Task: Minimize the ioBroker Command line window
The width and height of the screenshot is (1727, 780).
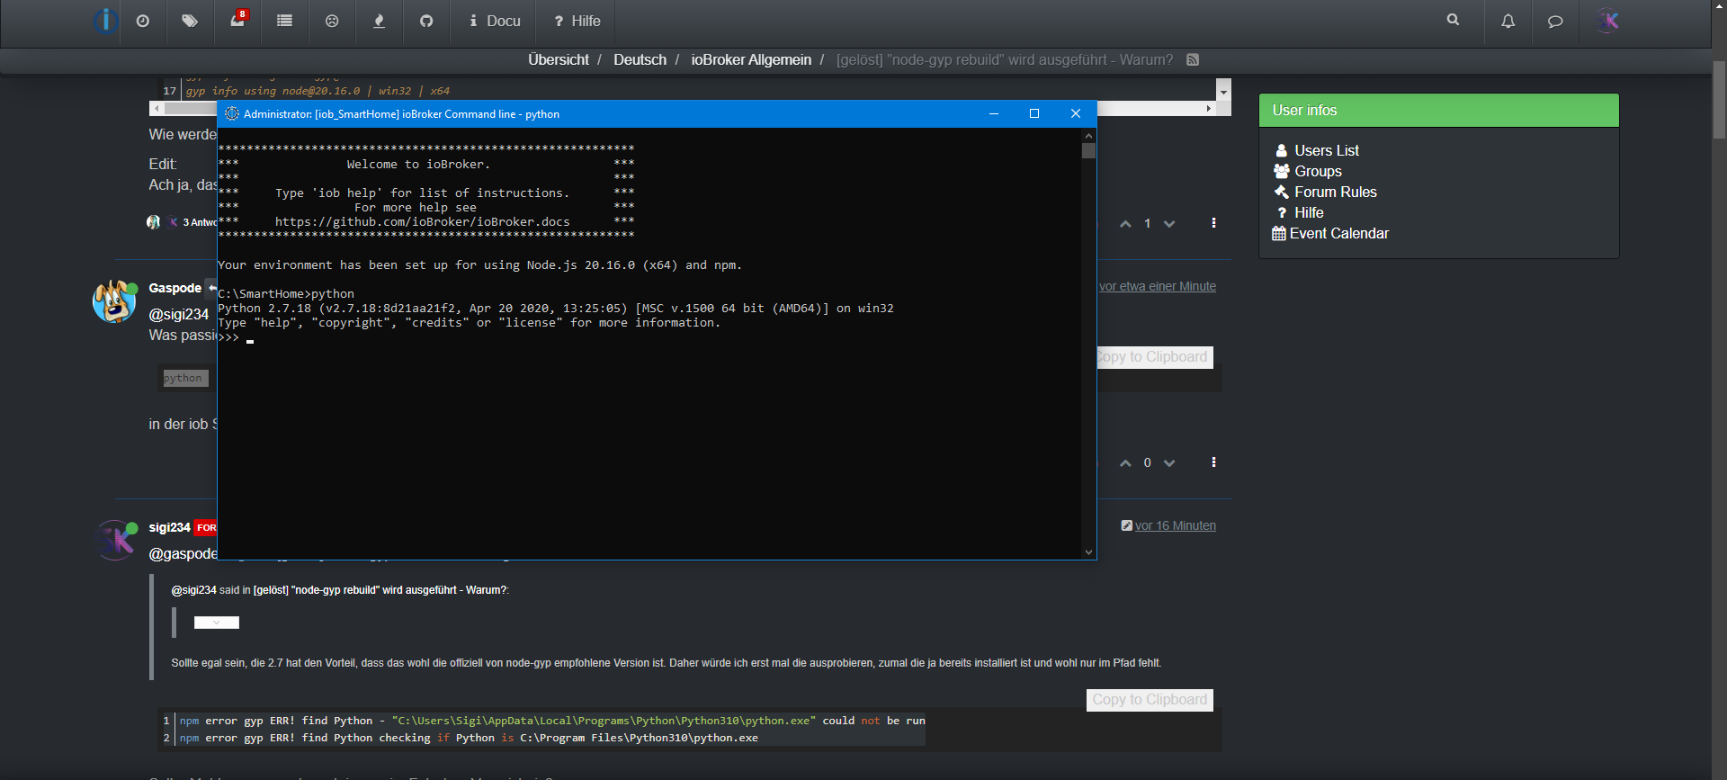Action: tap(993, 113)
